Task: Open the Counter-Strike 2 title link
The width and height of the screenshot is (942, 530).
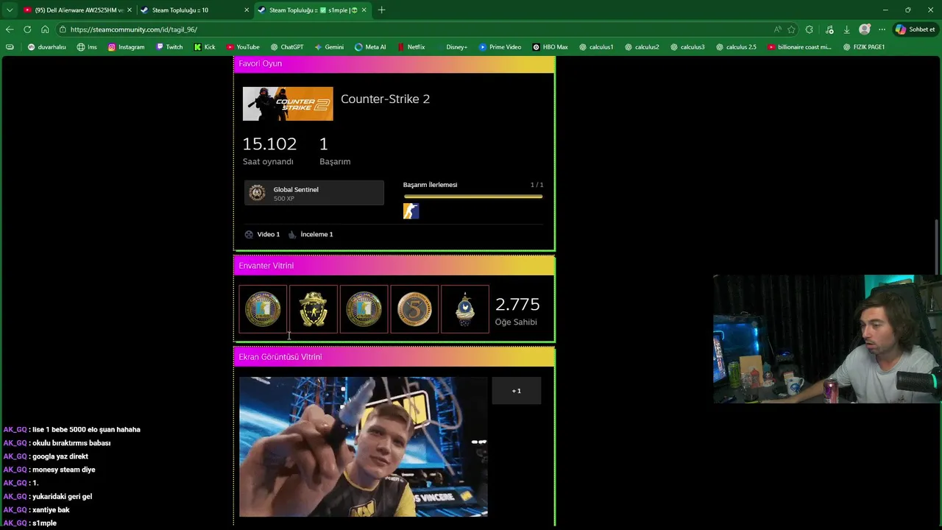Action: (385, 99)
